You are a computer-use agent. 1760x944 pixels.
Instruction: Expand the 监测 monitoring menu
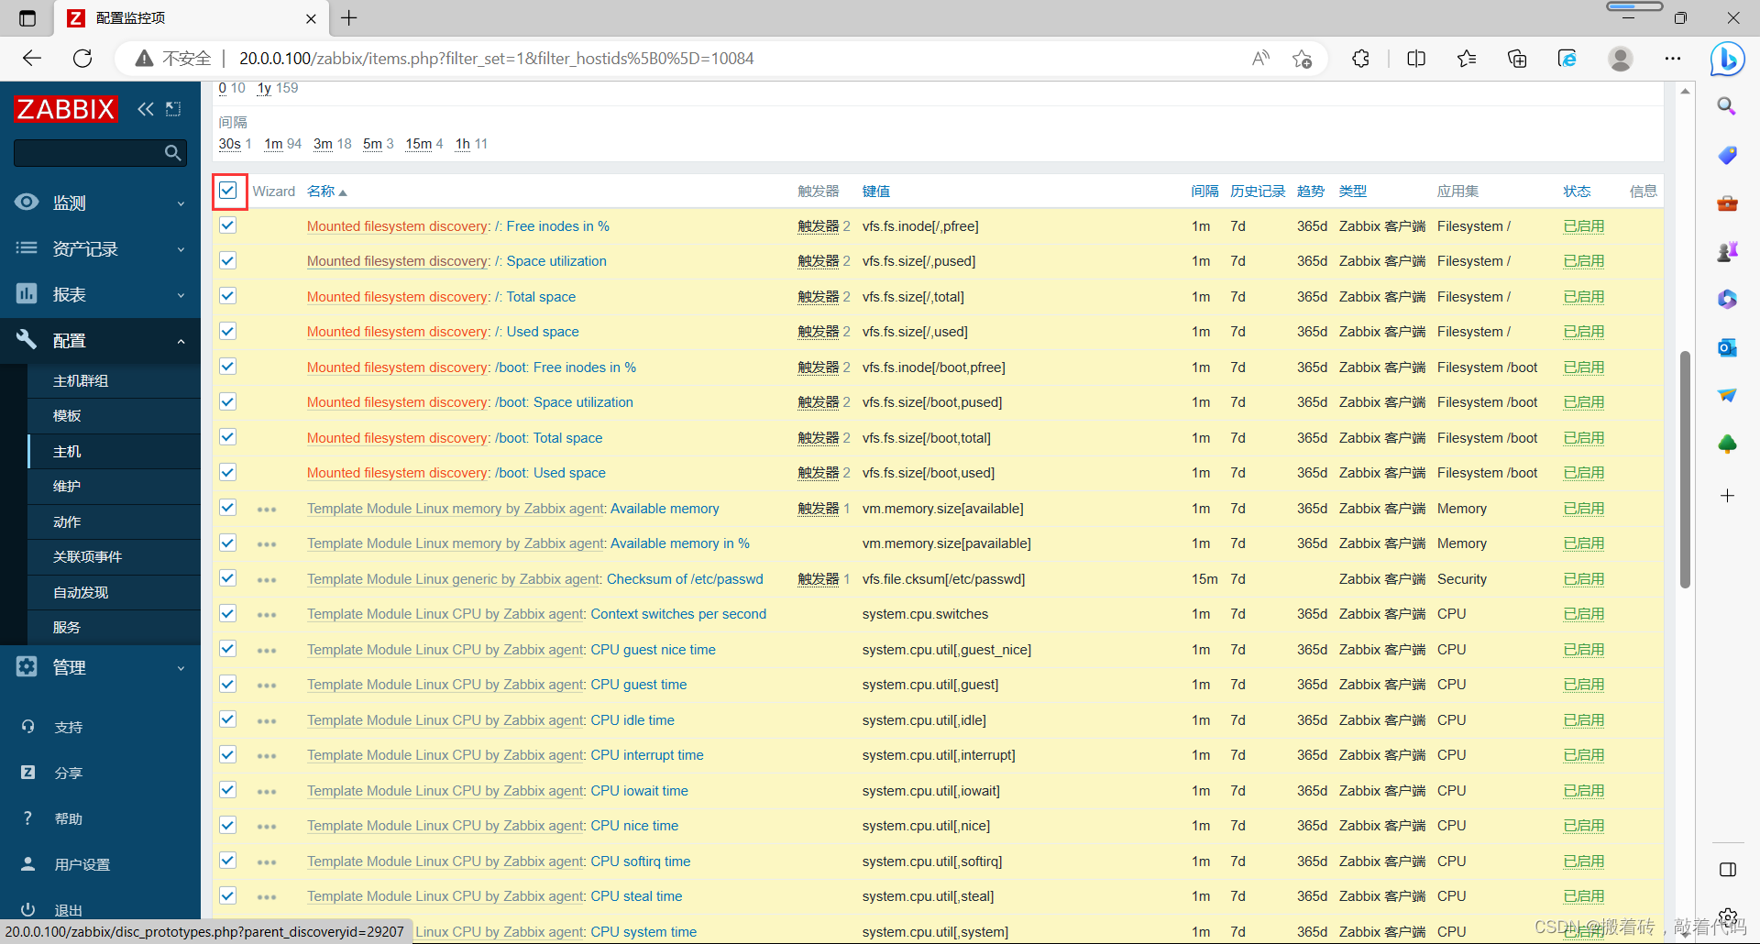(x=100, y=203)
